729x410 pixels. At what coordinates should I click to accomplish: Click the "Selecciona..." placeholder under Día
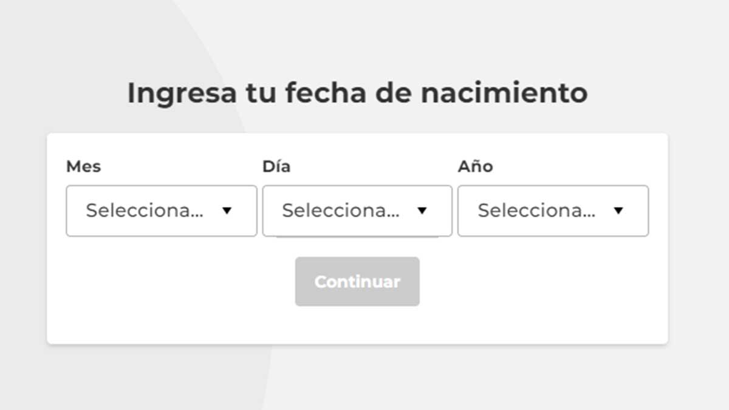[340, 211]
